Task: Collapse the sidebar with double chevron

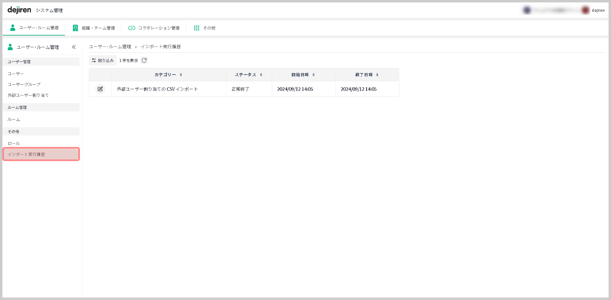Action: coord(74,47)
